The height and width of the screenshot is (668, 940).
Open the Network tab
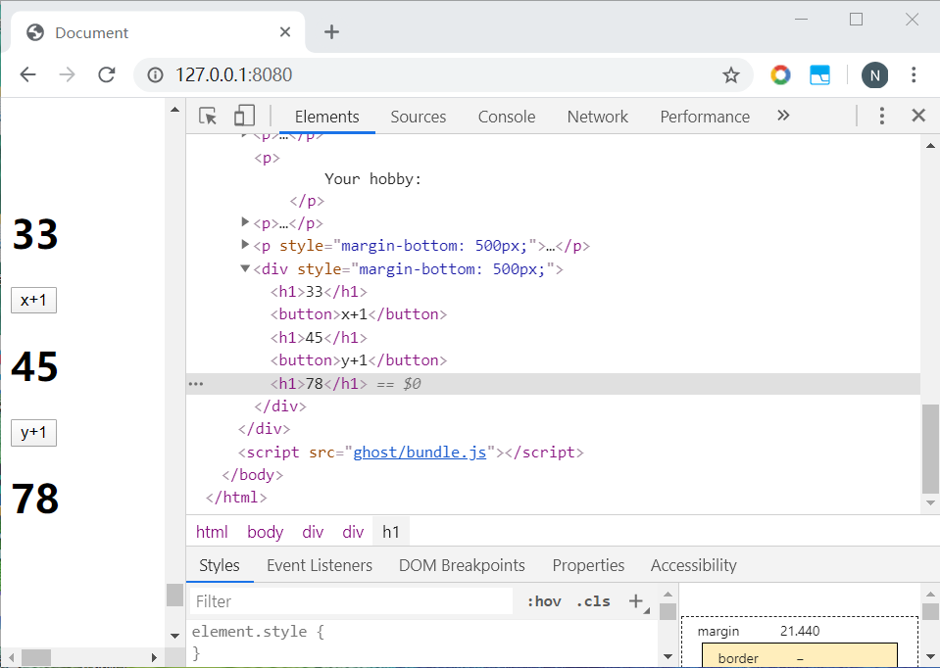tap(598, 117)
